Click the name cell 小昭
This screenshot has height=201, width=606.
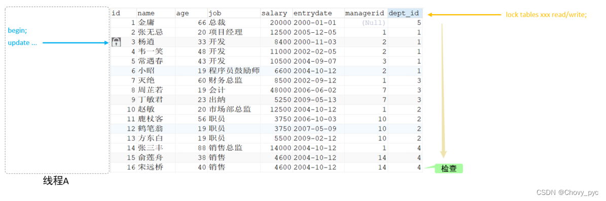[156, 71]
